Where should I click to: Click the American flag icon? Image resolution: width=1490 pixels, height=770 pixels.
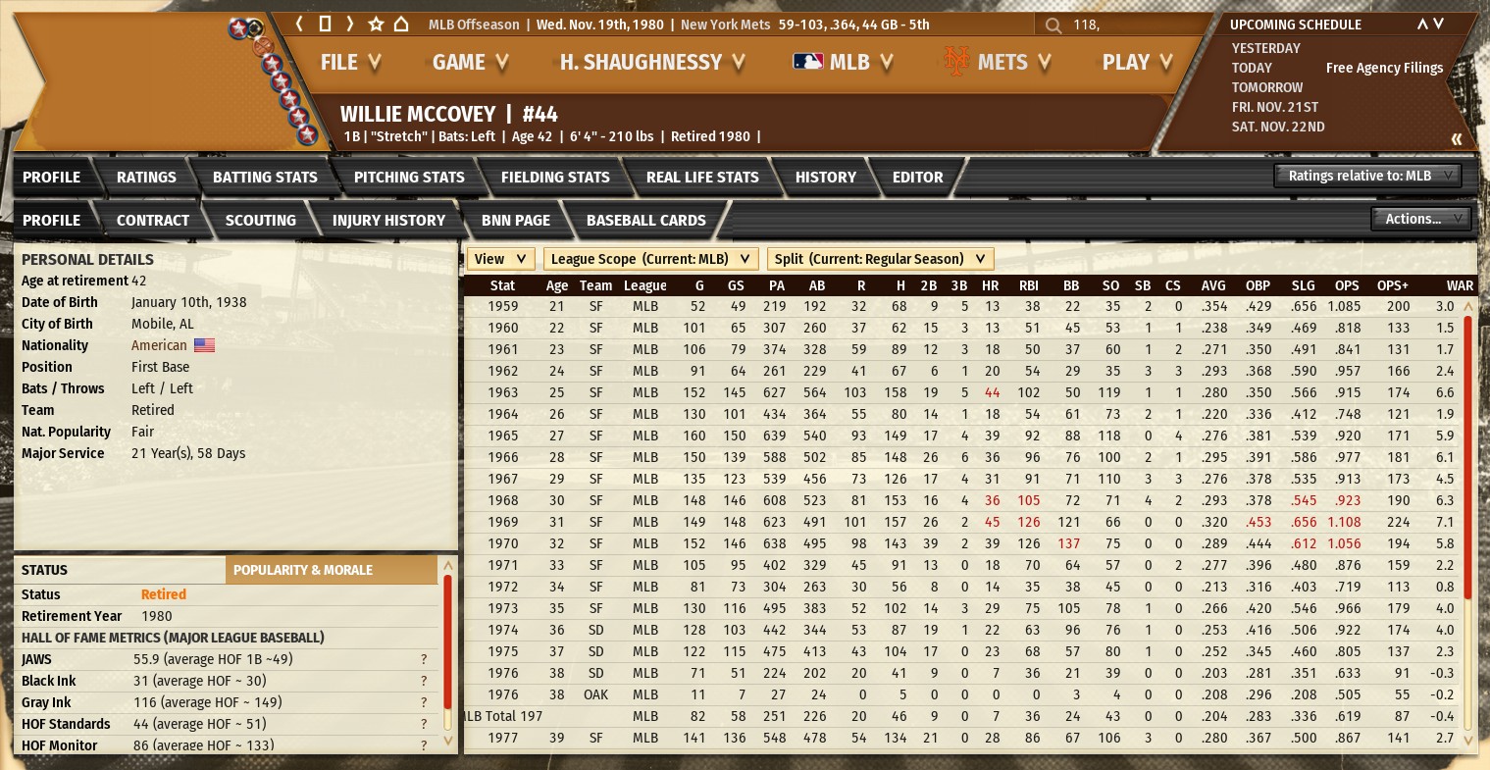[204, 345]
